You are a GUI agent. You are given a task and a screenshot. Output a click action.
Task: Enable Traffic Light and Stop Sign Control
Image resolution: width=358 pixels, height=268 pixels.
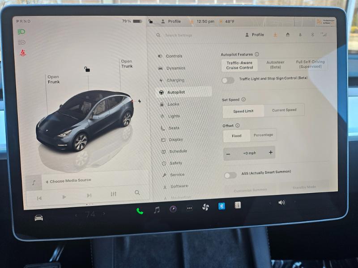tap(228, 80)
